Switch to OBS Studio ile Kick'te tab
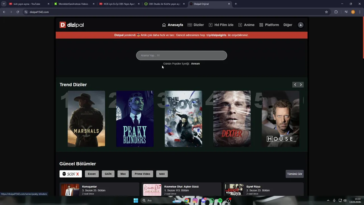 pos(164,4)
